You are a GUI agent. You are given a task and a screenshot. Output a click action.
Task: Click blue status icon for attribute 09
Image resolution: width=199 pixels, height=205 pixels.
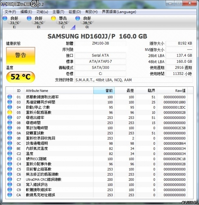coord(10,128)
